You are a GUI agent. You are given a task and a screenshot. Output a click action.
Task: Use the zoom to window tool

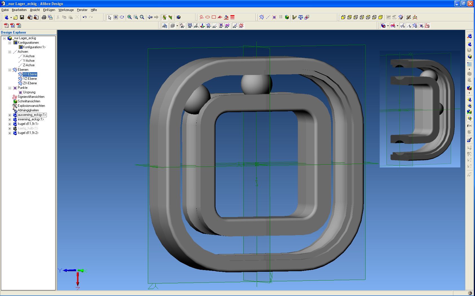(136, 17)
